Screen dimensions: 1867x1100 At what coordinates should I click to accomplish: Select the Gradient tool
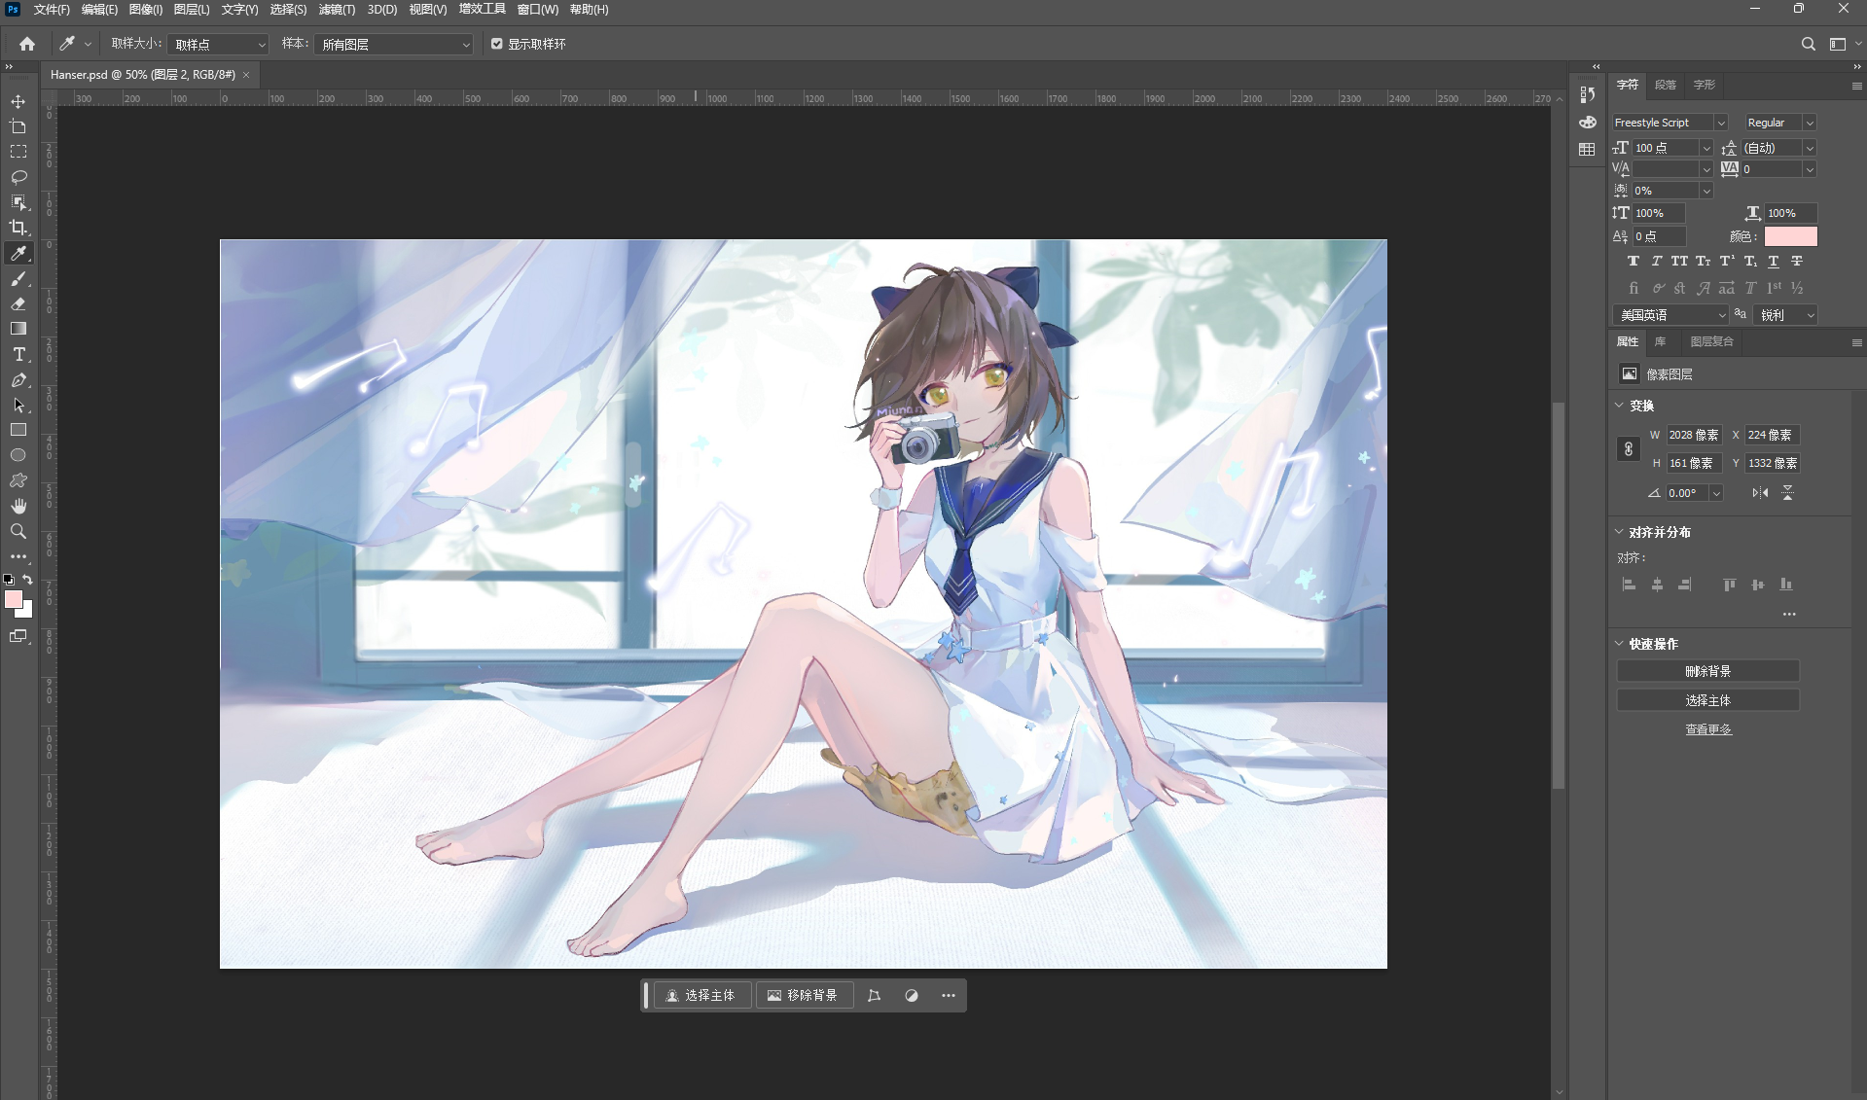pos(18,329)
